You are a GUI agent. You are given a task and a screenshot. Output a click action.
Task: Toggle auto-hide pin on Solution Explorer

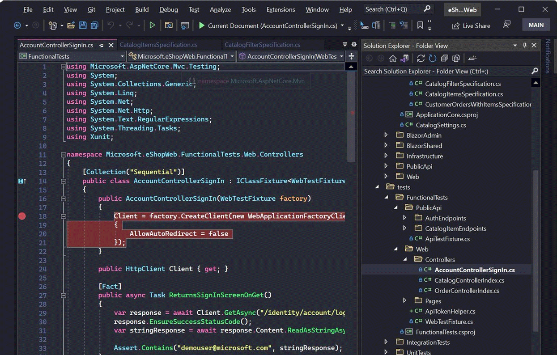click(x=525, y=46)
